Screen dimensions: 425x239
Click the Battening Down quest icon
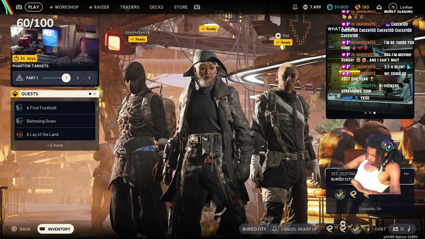click(x=20, y=121)
